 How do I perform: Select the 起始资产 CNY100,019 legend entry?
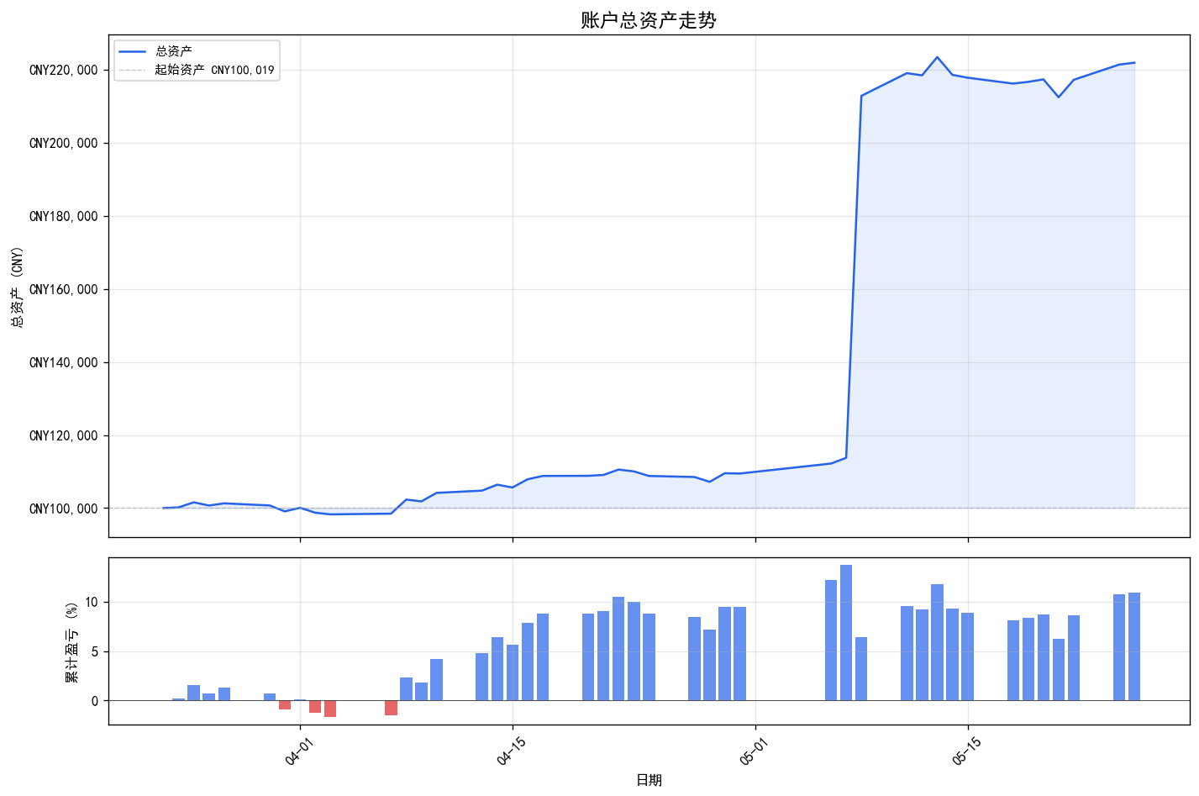[x=197, y=70]
